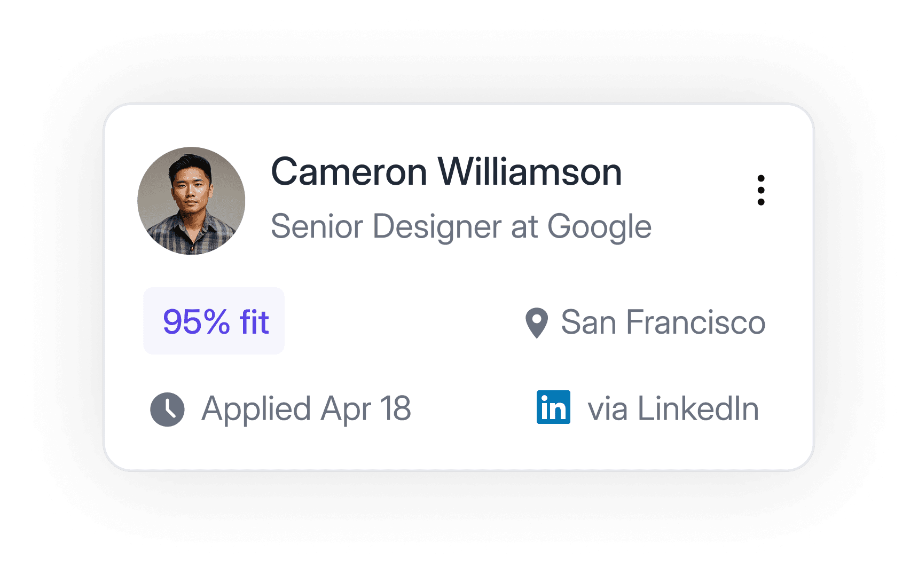The image size is (918, 575).
Task: Click the surname Williamson in the heading
Action: (530, 172)
